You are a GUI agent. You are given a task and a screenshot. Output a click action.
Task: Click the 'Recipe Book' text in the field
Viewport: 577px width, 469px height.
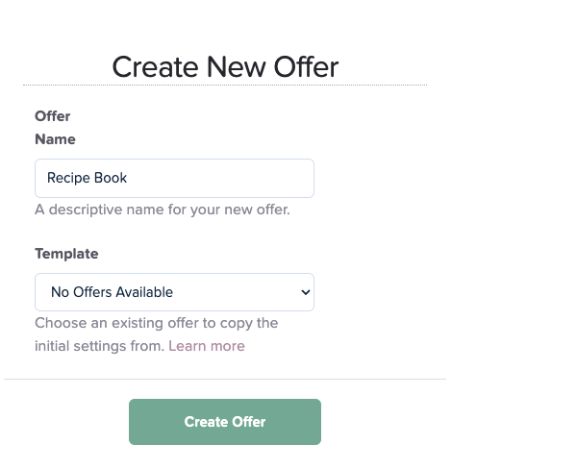87,179
